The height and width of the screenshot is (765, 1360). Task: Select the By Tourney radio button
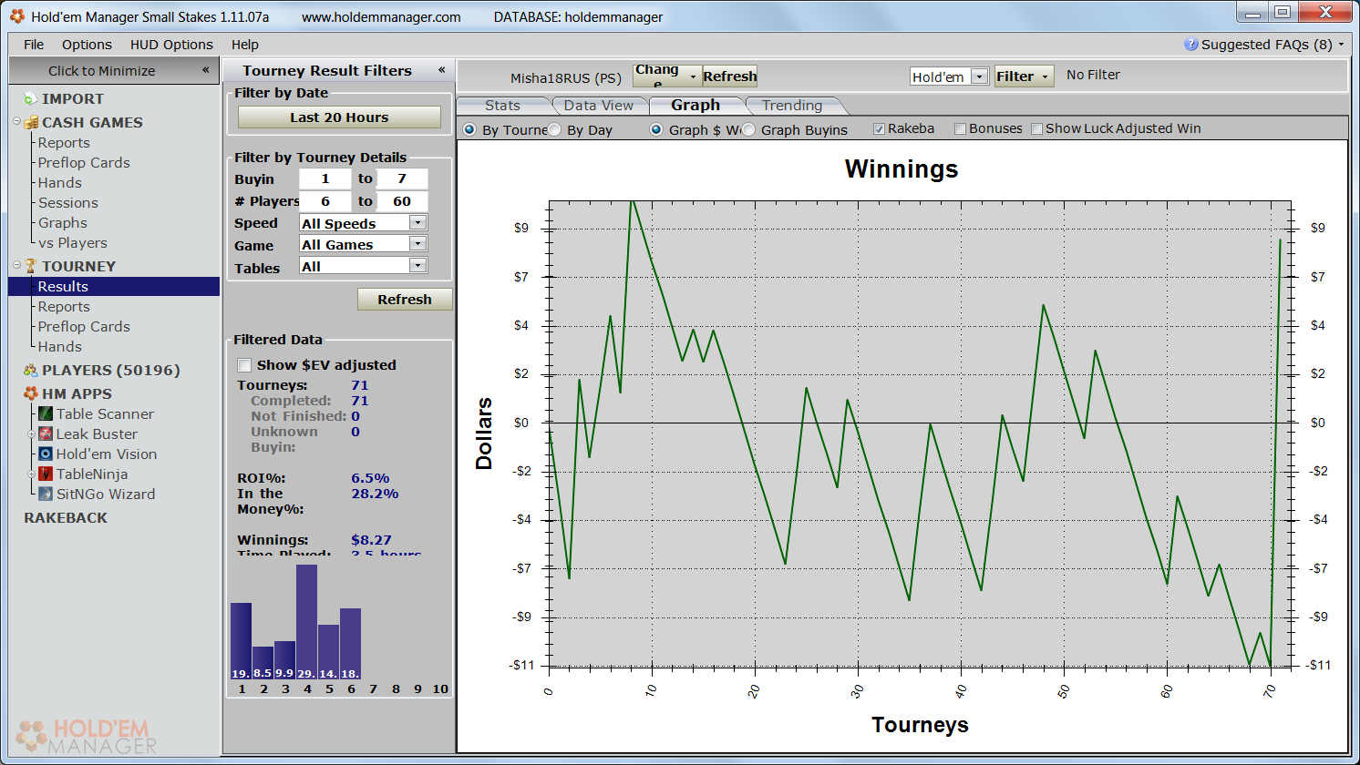pyautogui.click(x=469, y=129)
